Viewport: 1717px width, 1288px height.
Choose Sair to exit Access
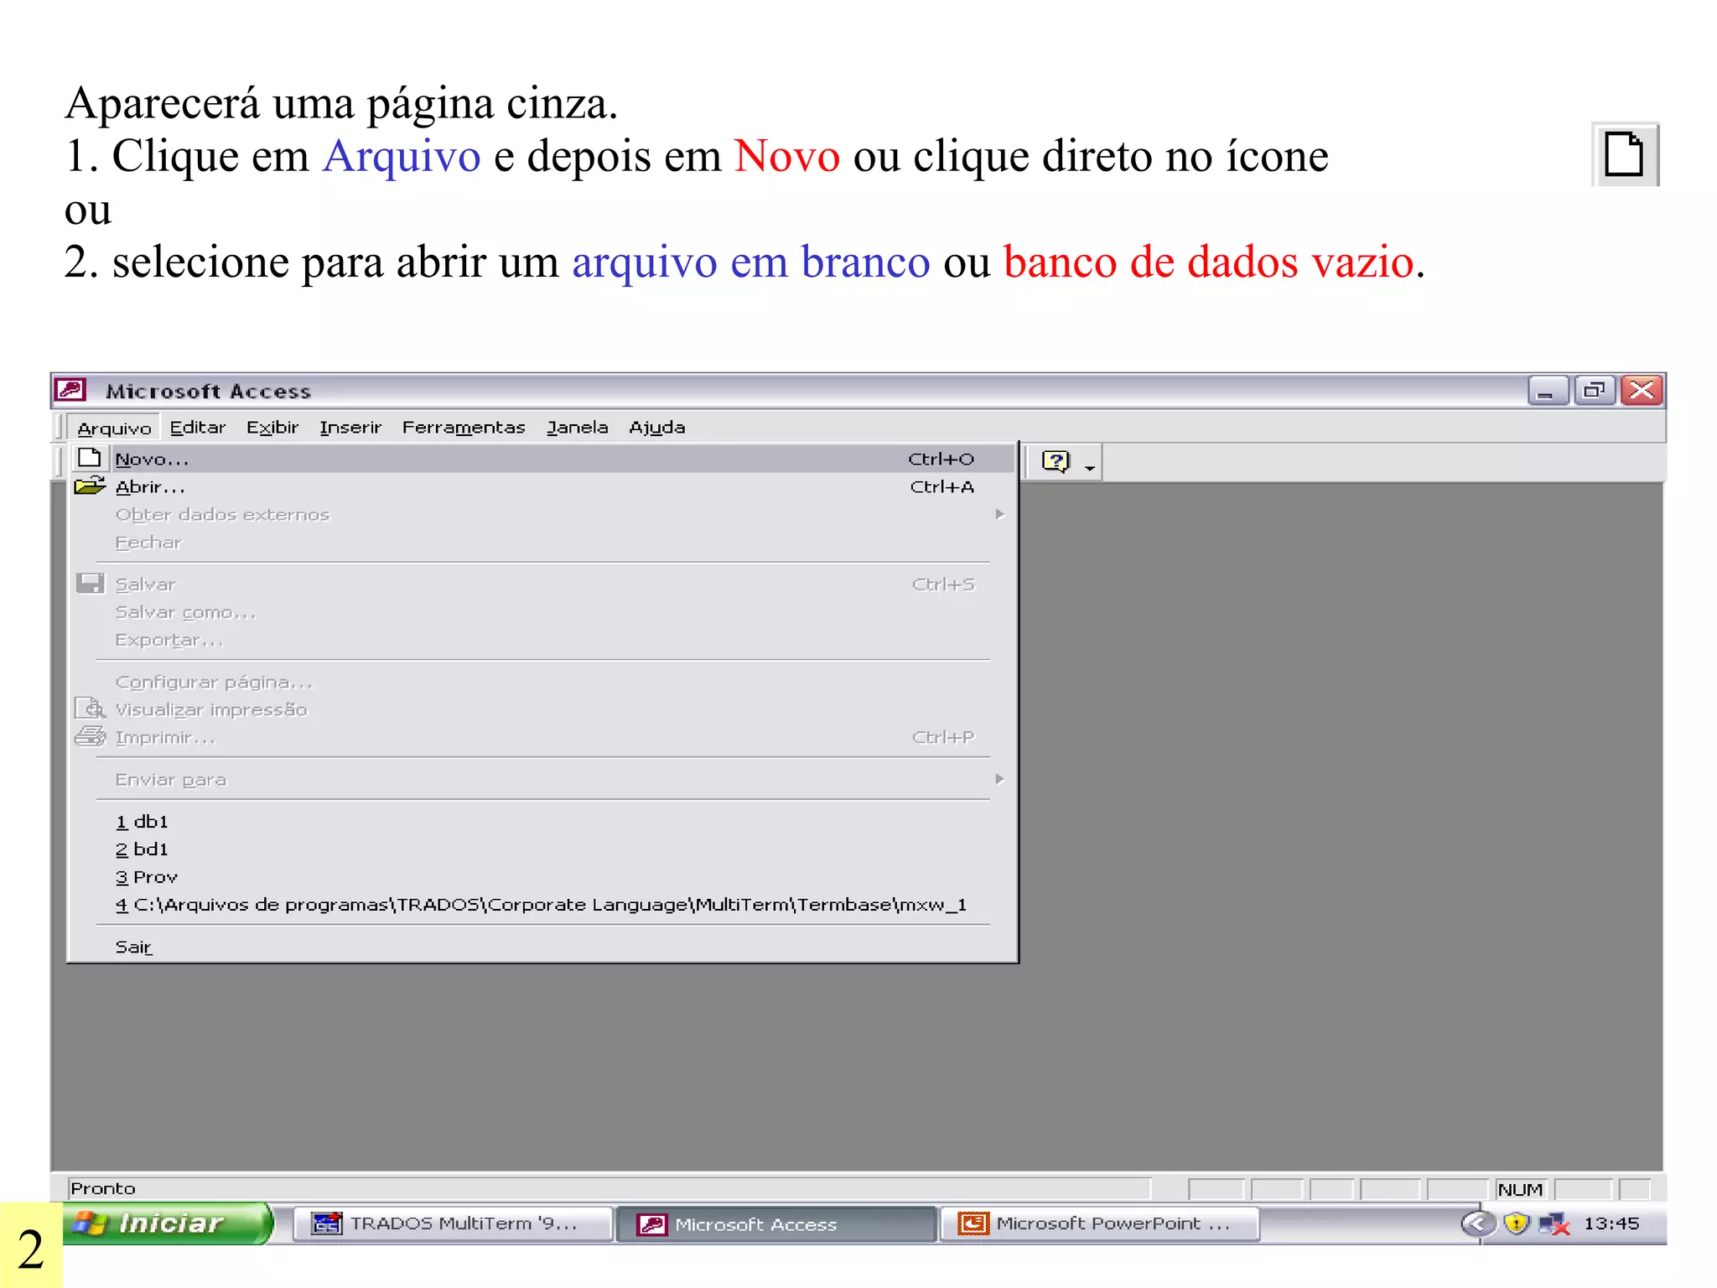point(133,947)
